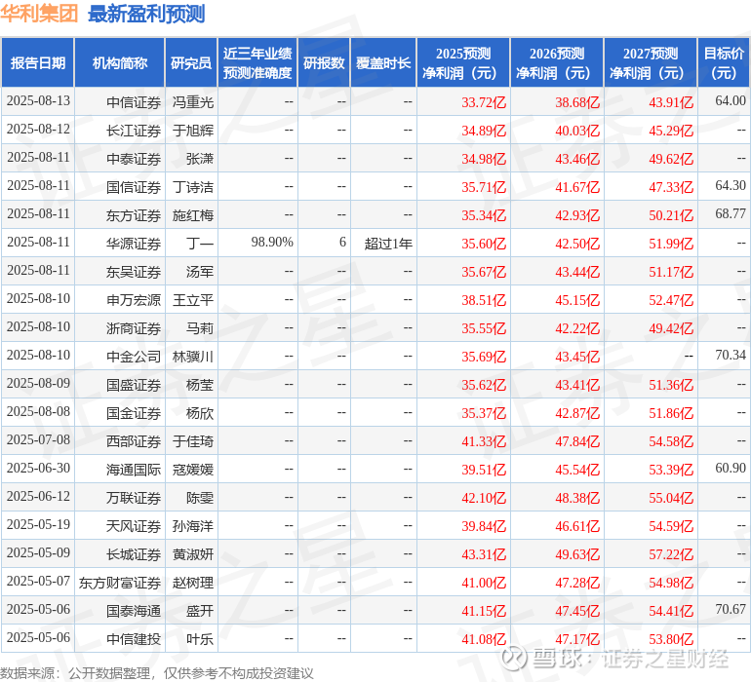
Task: Click target price 68.77
Action: (x=731, y=213)
